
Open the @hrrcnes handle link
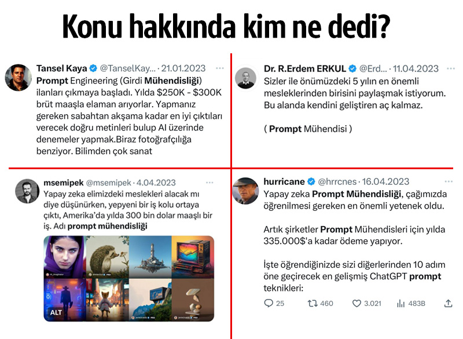tap(337, 181)
